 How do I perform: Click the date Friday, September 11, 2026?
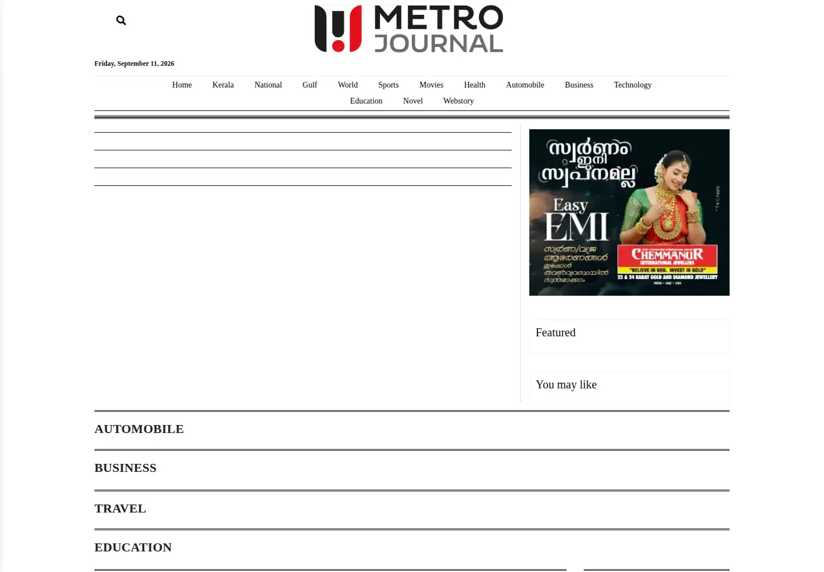(134, 63)
